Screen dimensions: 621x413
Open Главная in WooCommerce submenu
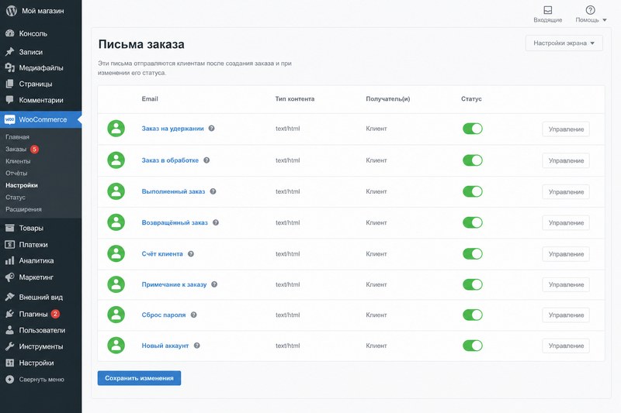point(17,136)
